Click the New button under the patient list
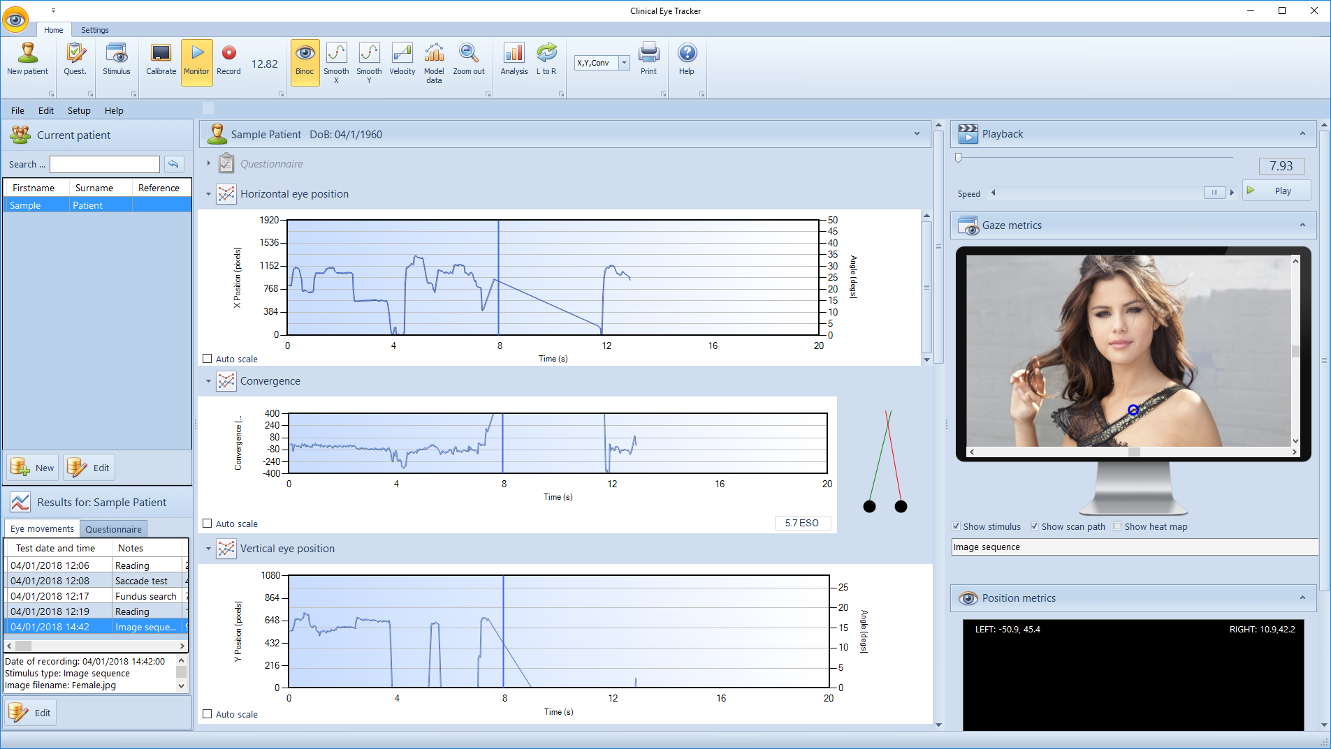The width and height of the screenshot is (1331, 749). [33, 468]
